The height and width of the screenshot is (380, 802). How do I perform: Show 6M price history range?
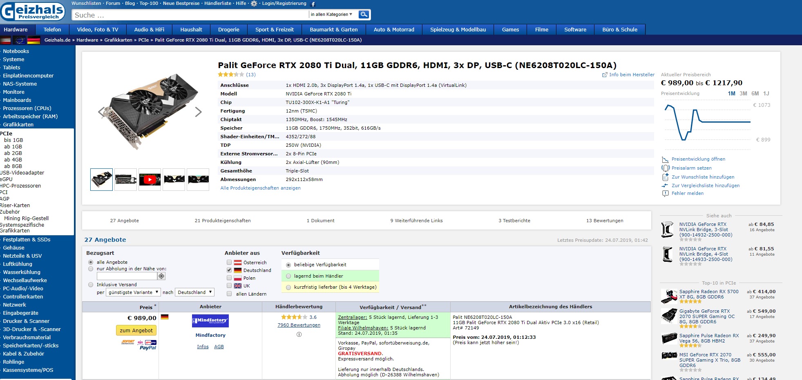pos(755,93)
